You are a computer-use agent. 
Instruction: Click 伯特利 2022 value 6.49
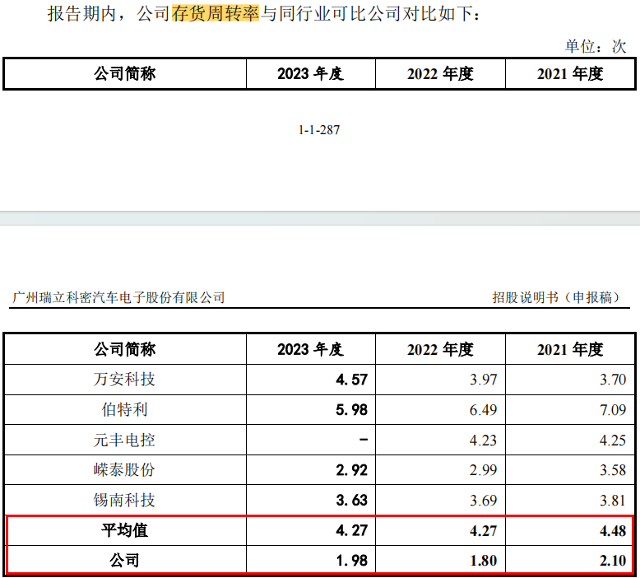(483, 410)
